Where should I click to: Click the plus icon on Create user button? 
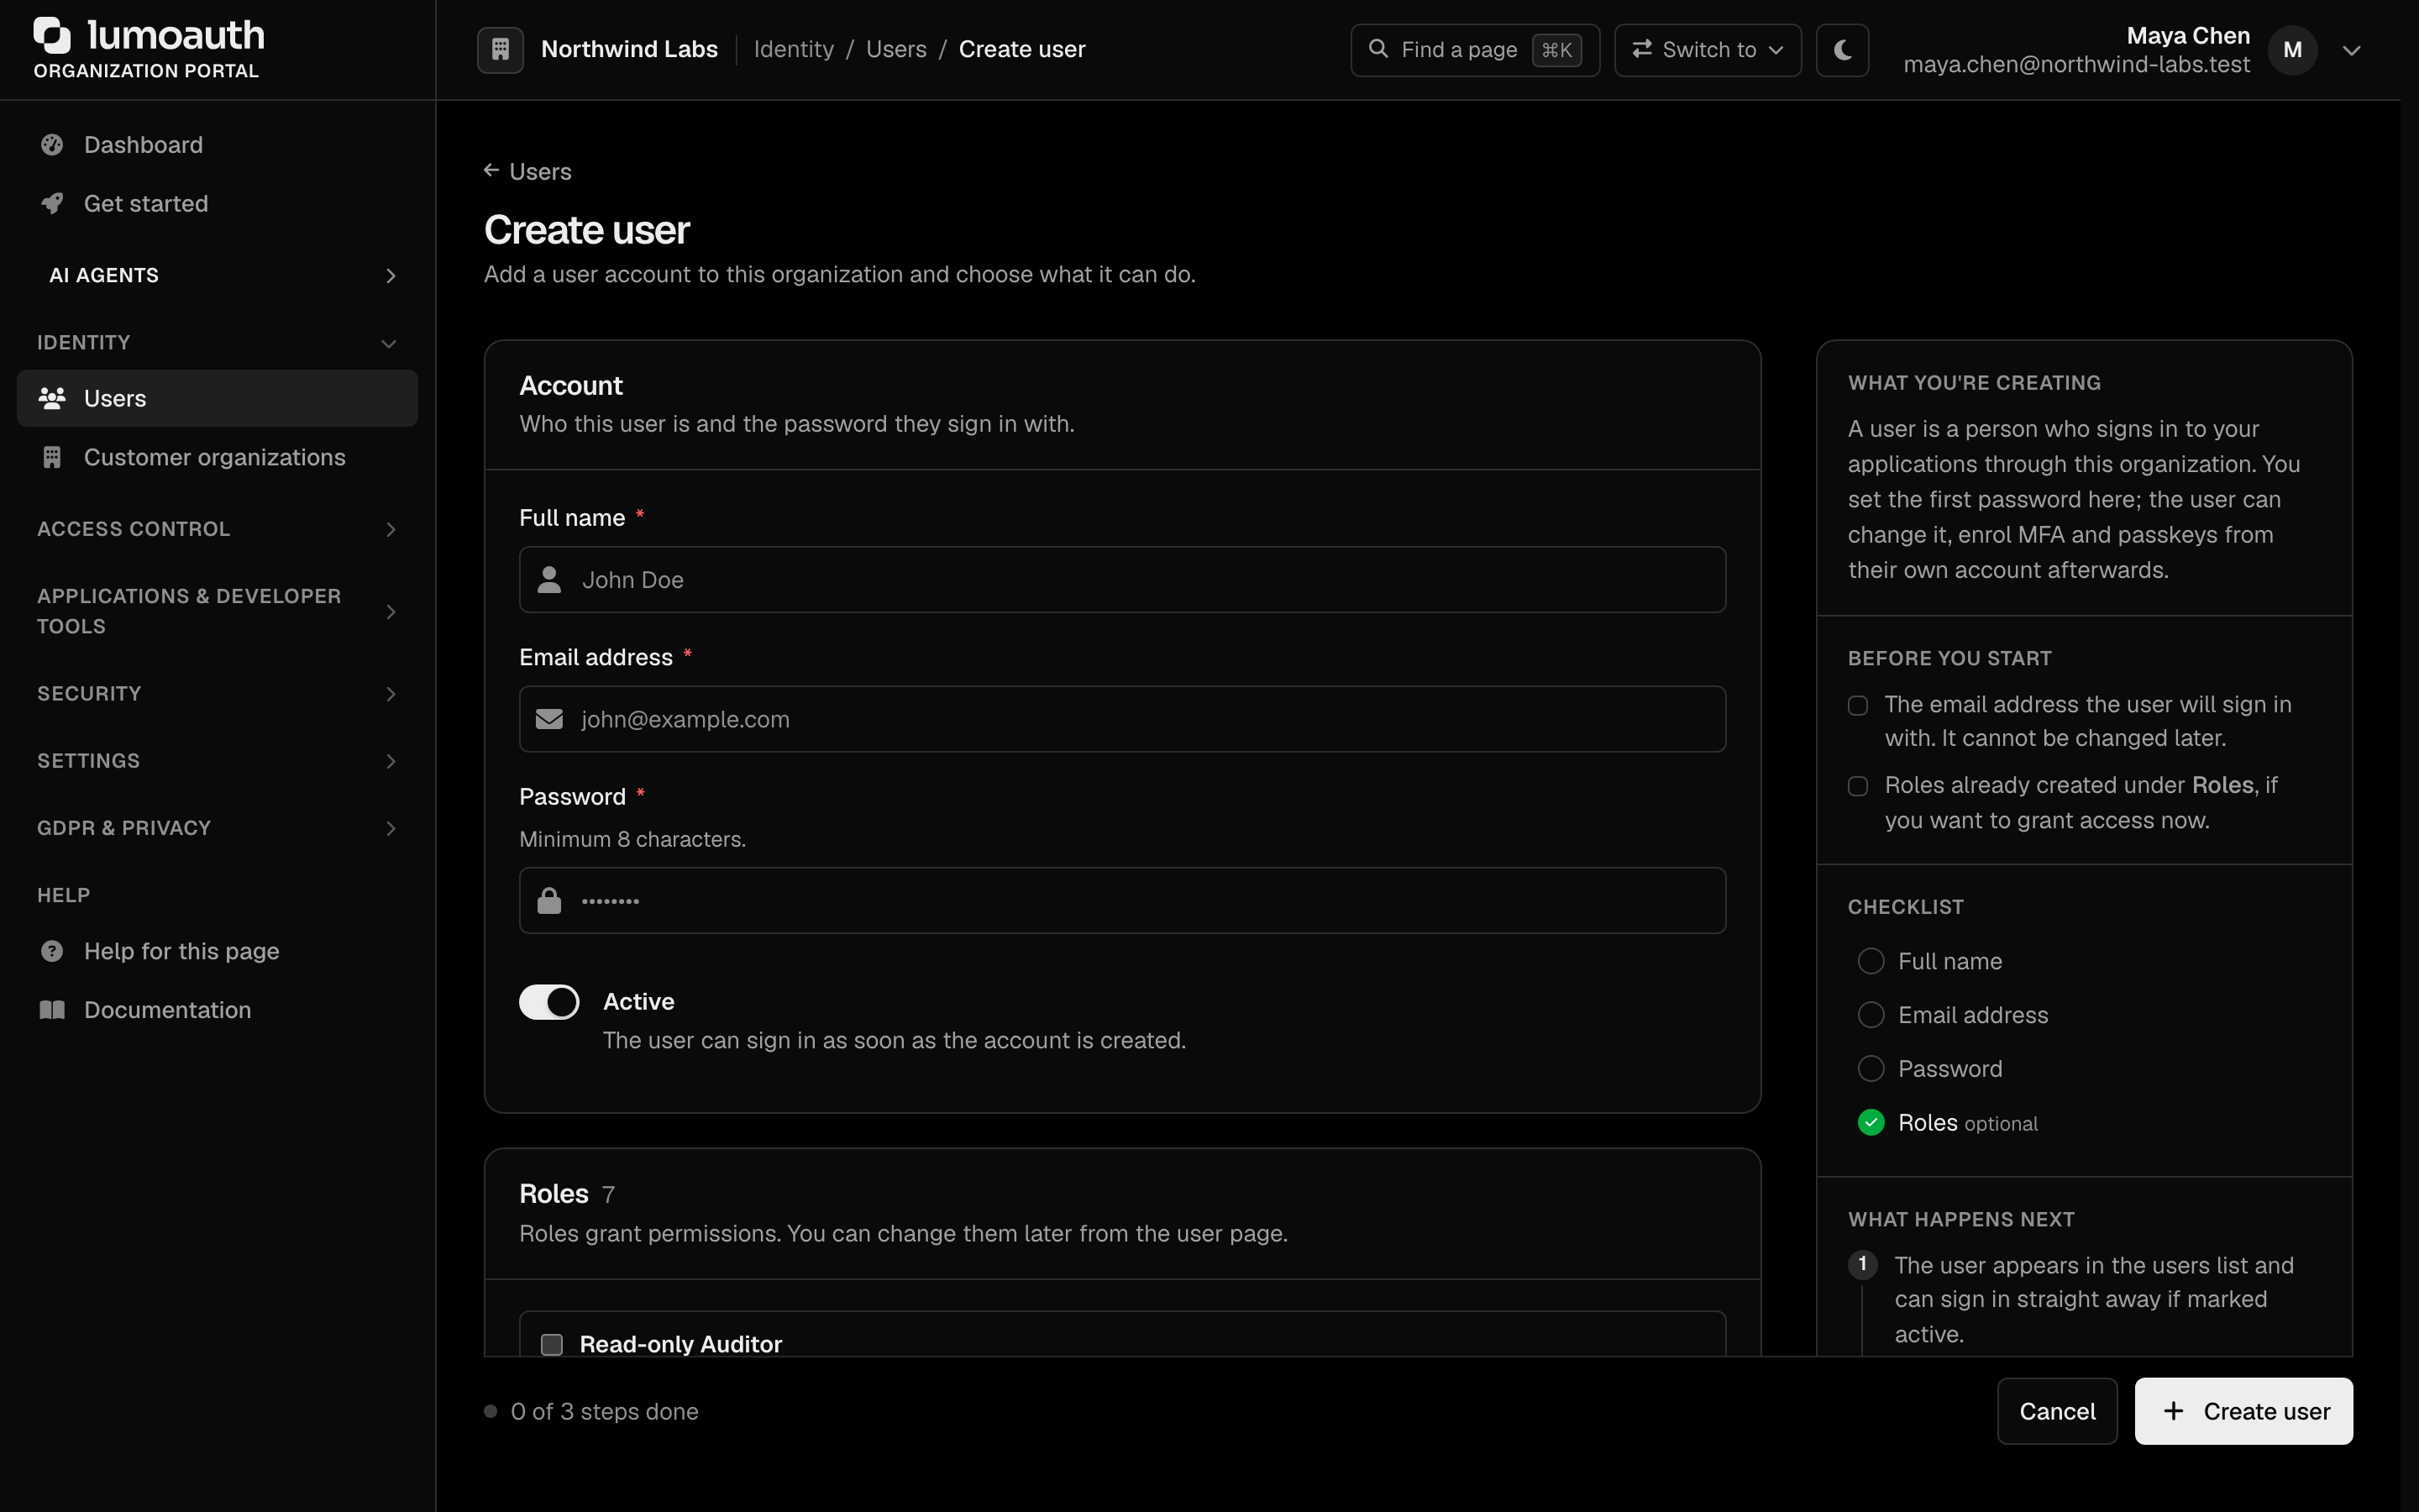[2173, 1411]
